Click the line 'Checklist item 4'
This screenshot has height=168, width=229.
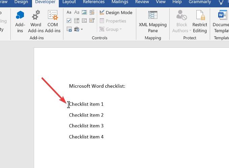[x=86, y=137]
